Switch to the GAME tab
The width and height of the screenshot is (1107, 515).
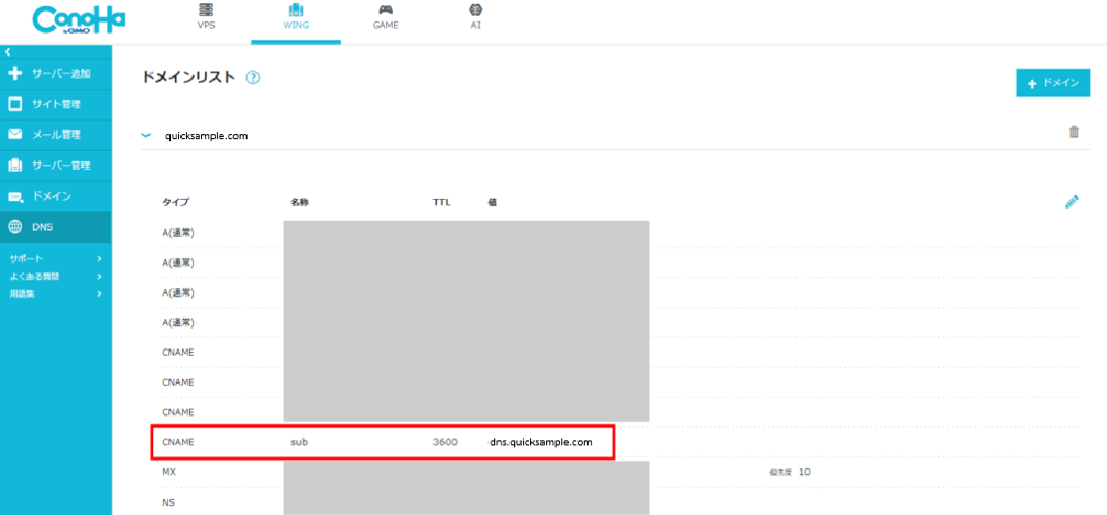coord(385,17)
